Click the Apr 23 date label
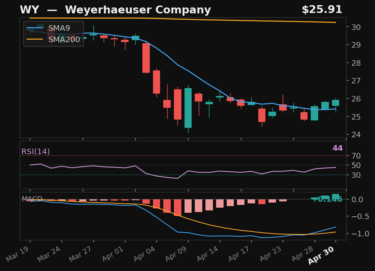Screen dimensions: 375x271 click(x=271, y=254)
